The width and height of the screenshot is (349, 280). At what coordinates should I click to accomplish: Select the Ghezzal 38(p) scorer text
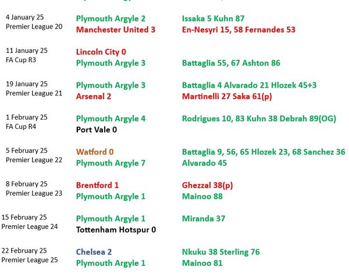[207, 185]
